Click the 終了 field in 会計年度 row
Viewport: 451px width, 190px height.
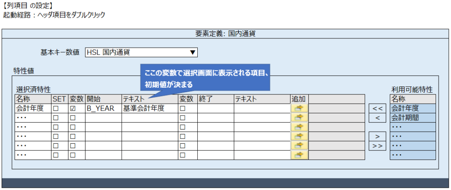[215, 108]
